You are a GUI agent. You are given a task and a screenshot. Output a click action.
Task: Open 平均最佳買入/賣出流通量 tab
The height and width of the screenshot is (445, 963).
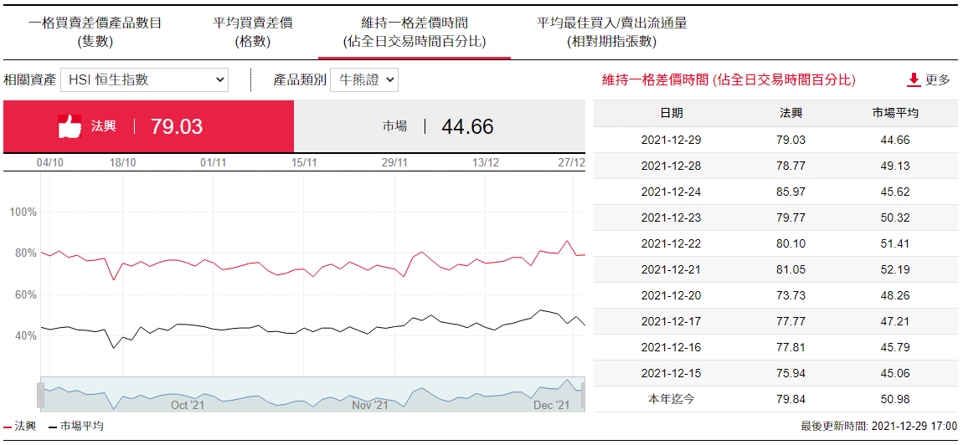(x=611, y=33)
